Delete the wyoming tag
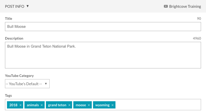This screenshot has height=112, width=206. tap(113, 105)
